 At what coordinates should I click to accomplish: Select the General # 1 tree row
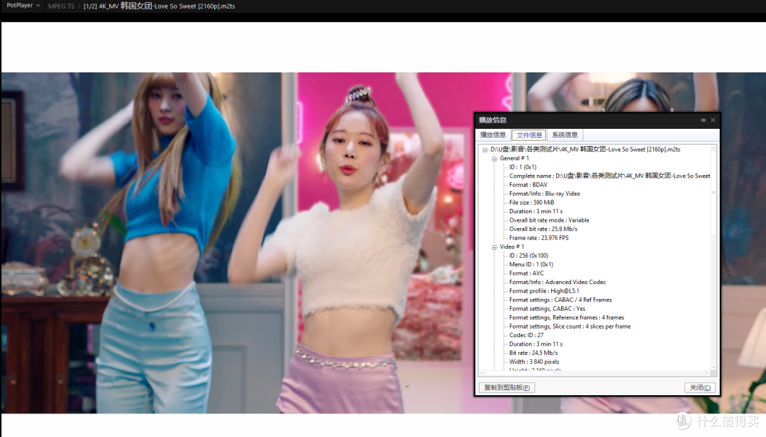(x=514, y=158)
